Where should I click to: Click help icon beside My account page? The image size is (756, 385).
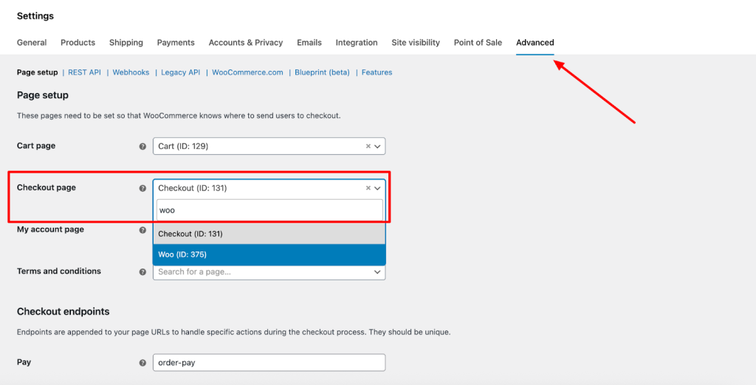tap(143, 230)
